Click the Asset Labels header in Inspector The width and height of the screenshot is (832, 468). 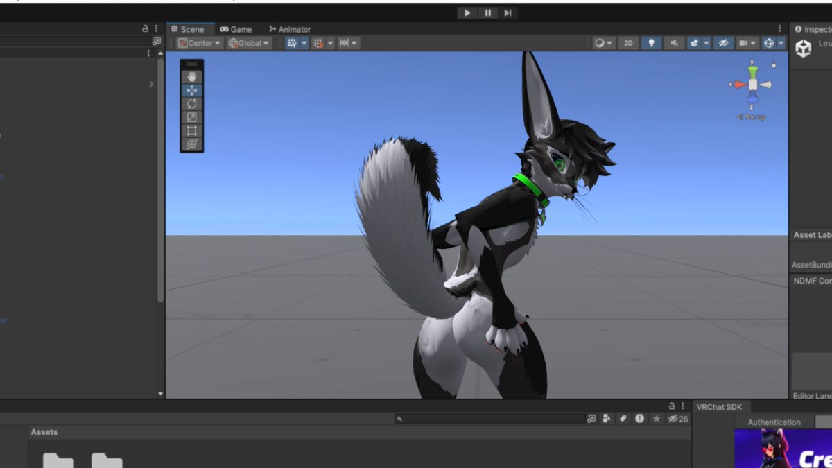tap(813, 235)
